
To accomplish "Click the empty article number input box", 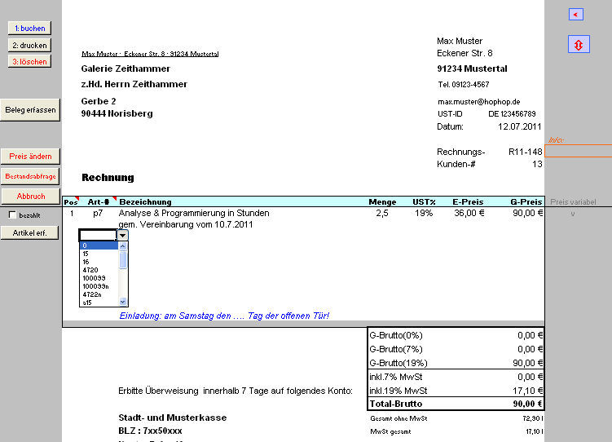I will [x=98, y=235].
